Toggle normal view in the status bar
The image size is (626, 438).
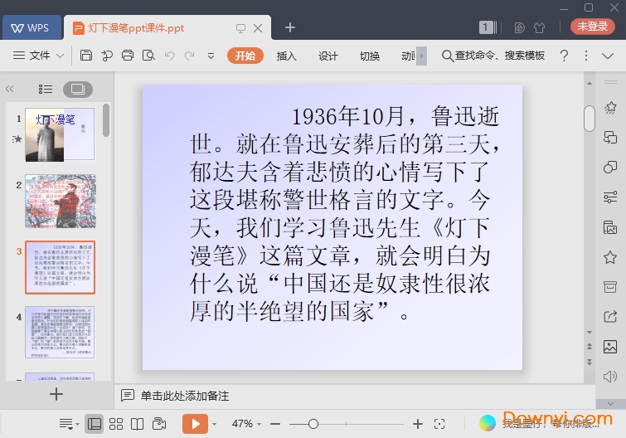click(x=95, y=424)
